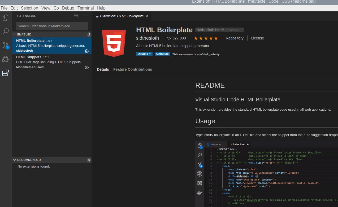Viewport: 338px width, 207px height.
Task: Click the ENABLED count badge 2
Action: (x=89, y=34)
